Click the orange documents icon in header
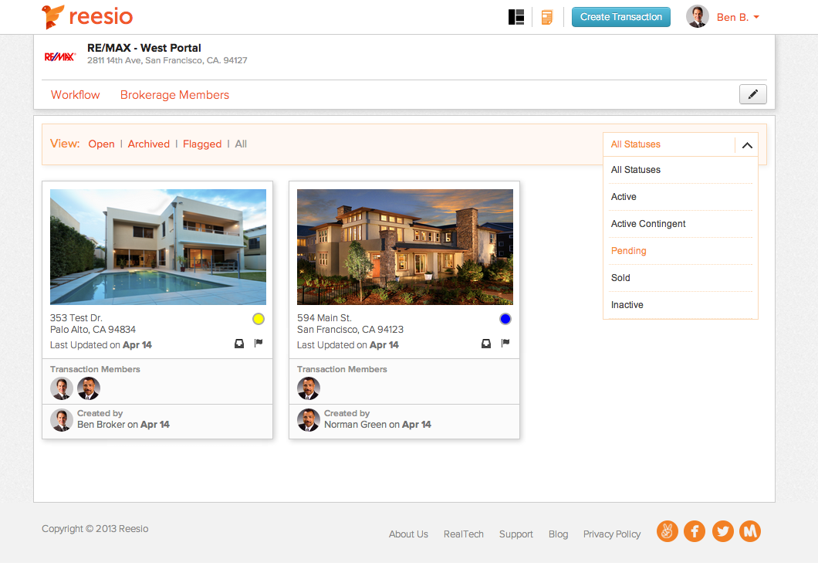Viewport: 818px width, 566px height. pos(547,17)
